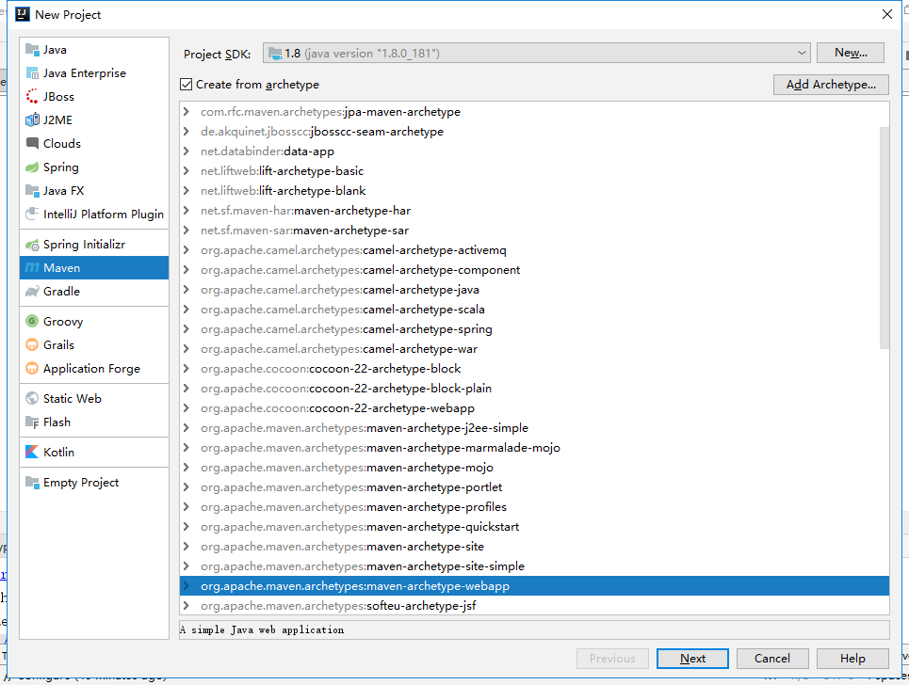Click the Empty Project folder icon

tap(32, 482)
